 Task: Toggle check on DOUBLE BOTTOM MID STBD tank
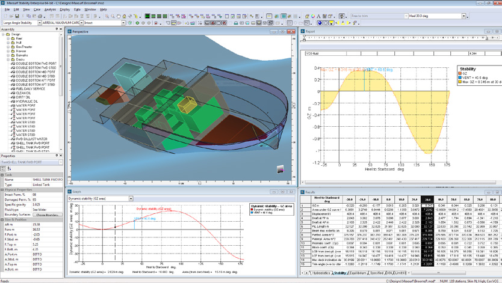[13, 76]
